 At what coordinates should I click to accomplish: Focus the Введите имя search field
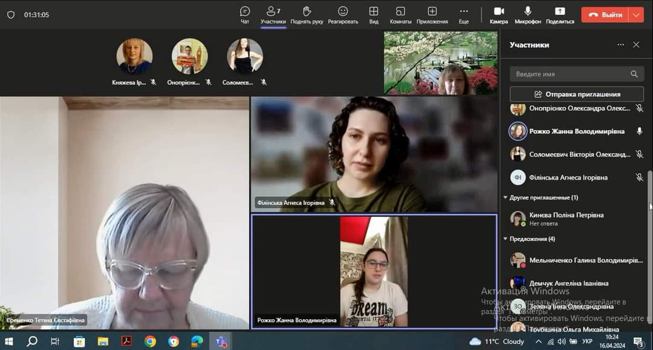pyautogui.click(x=577, y=74)
